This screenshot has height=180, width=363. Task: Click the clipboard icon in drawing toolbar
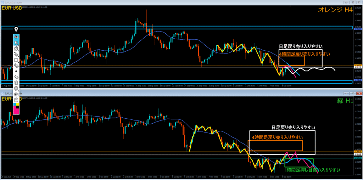(x=16, y=100)
